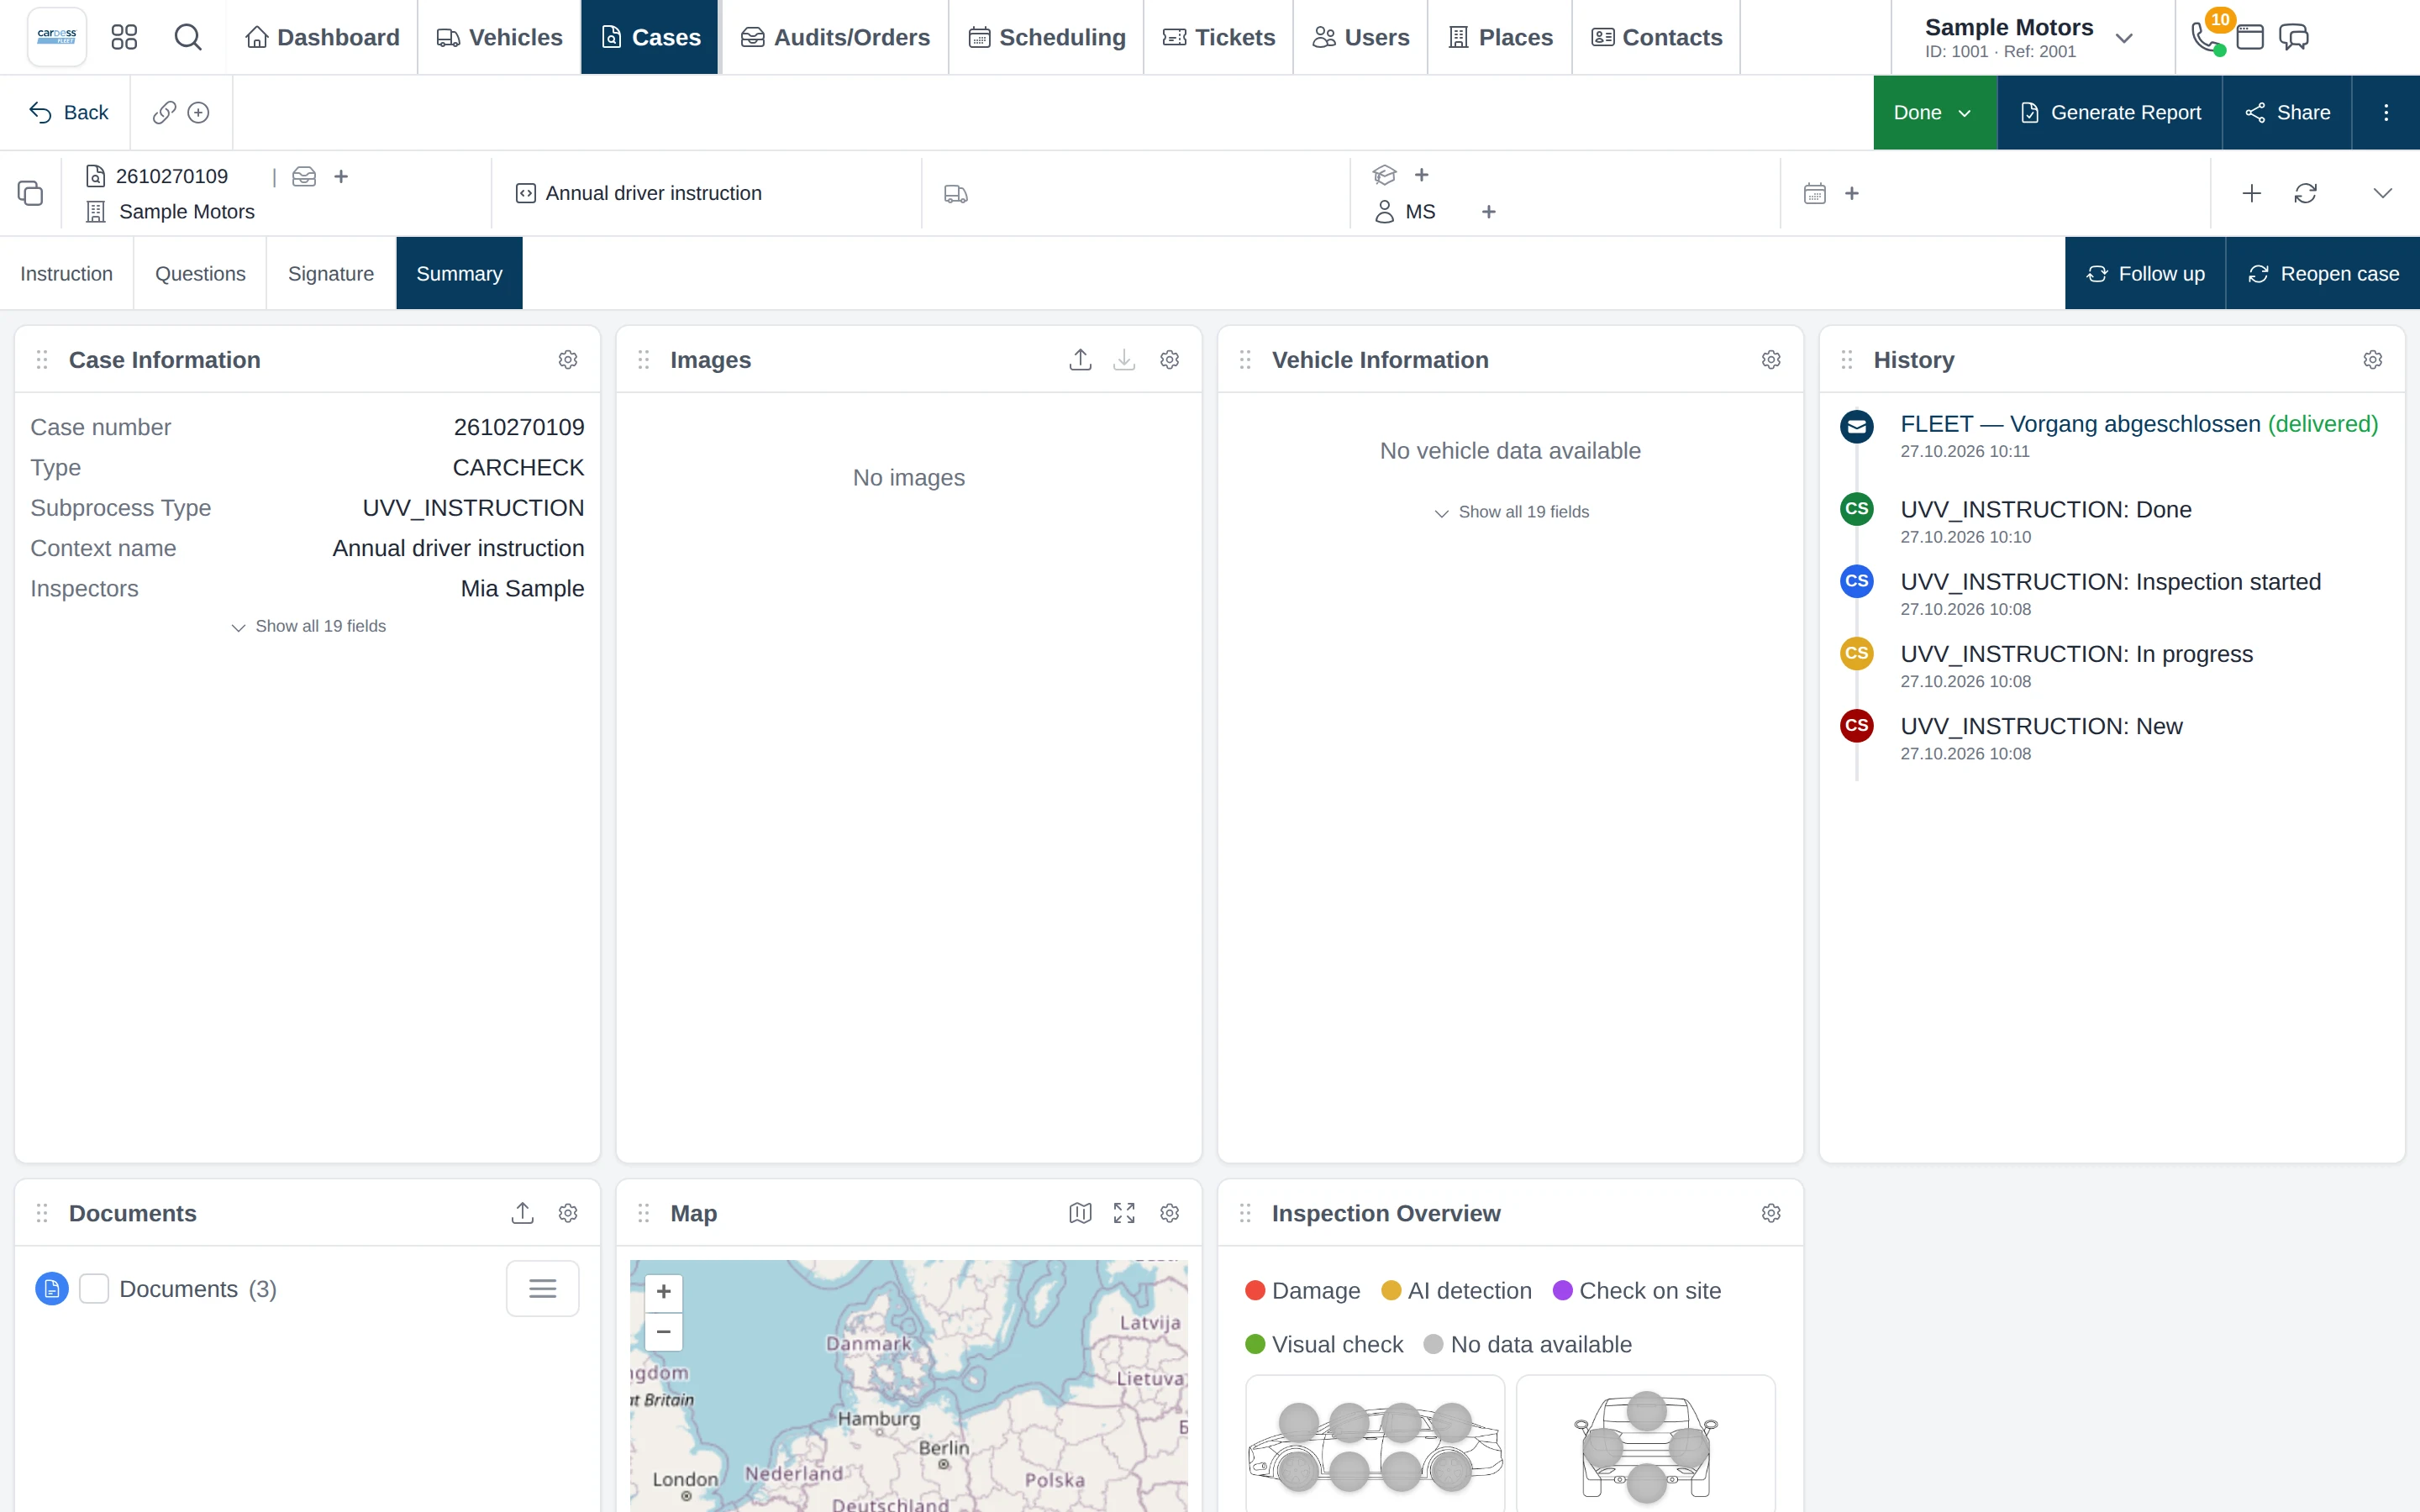
Task: Zoom in on the map
Action: click(x=663, y=1292)
